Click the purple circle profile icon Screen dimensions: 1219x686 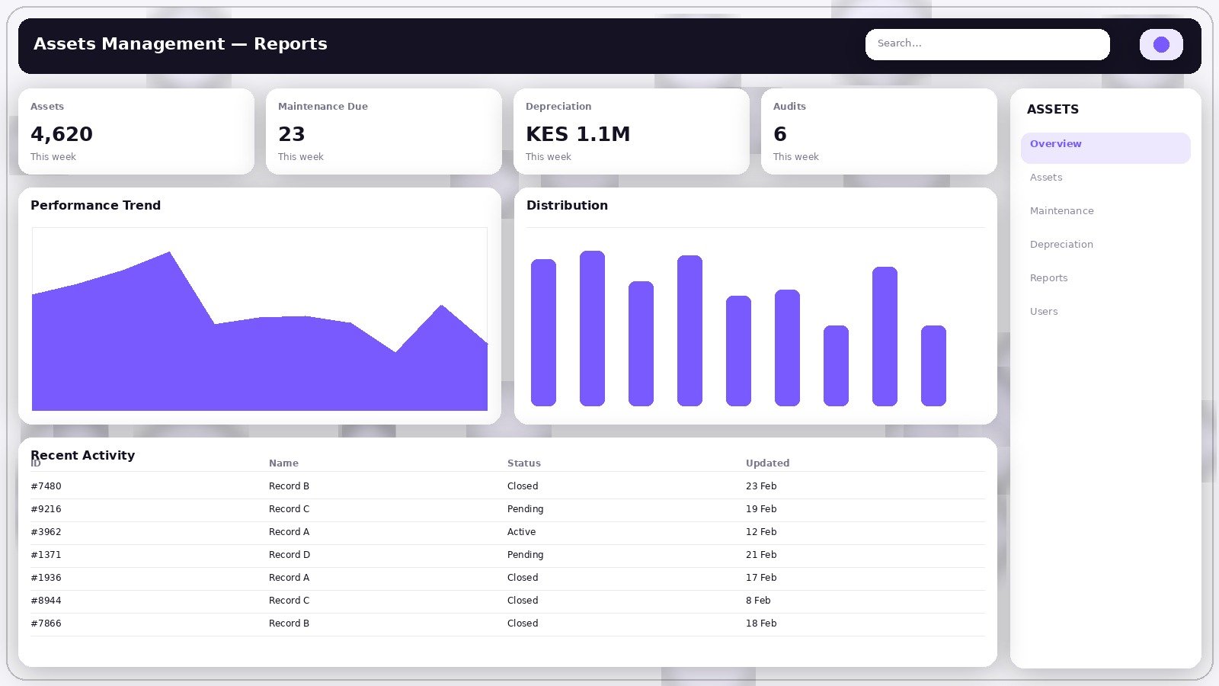[x=1160, y=44]
